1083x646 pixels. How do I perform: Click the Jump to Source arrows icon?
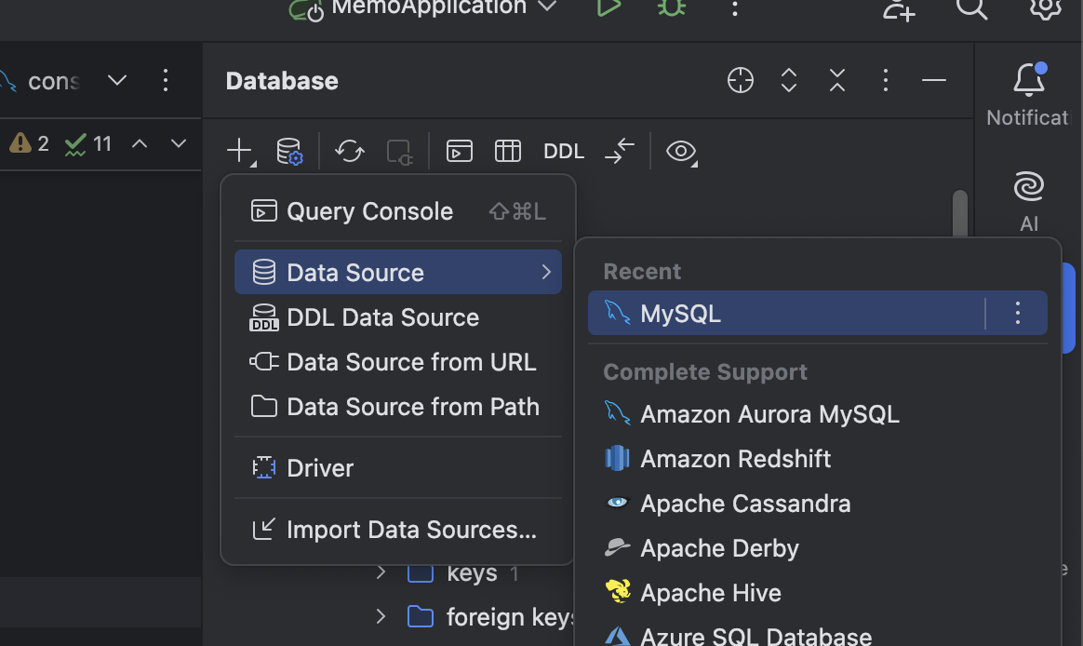click(x=620, y=151)
